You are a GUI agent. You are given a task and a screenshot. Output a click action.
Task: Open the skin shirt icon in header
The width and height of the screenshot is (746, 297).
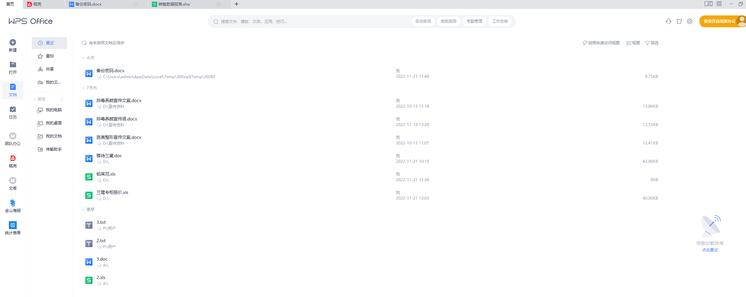[679, 21]
